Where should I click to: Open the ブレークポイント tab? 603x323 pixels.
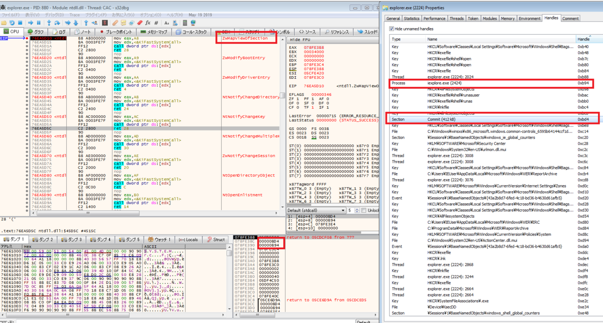(x=116, y=31)
